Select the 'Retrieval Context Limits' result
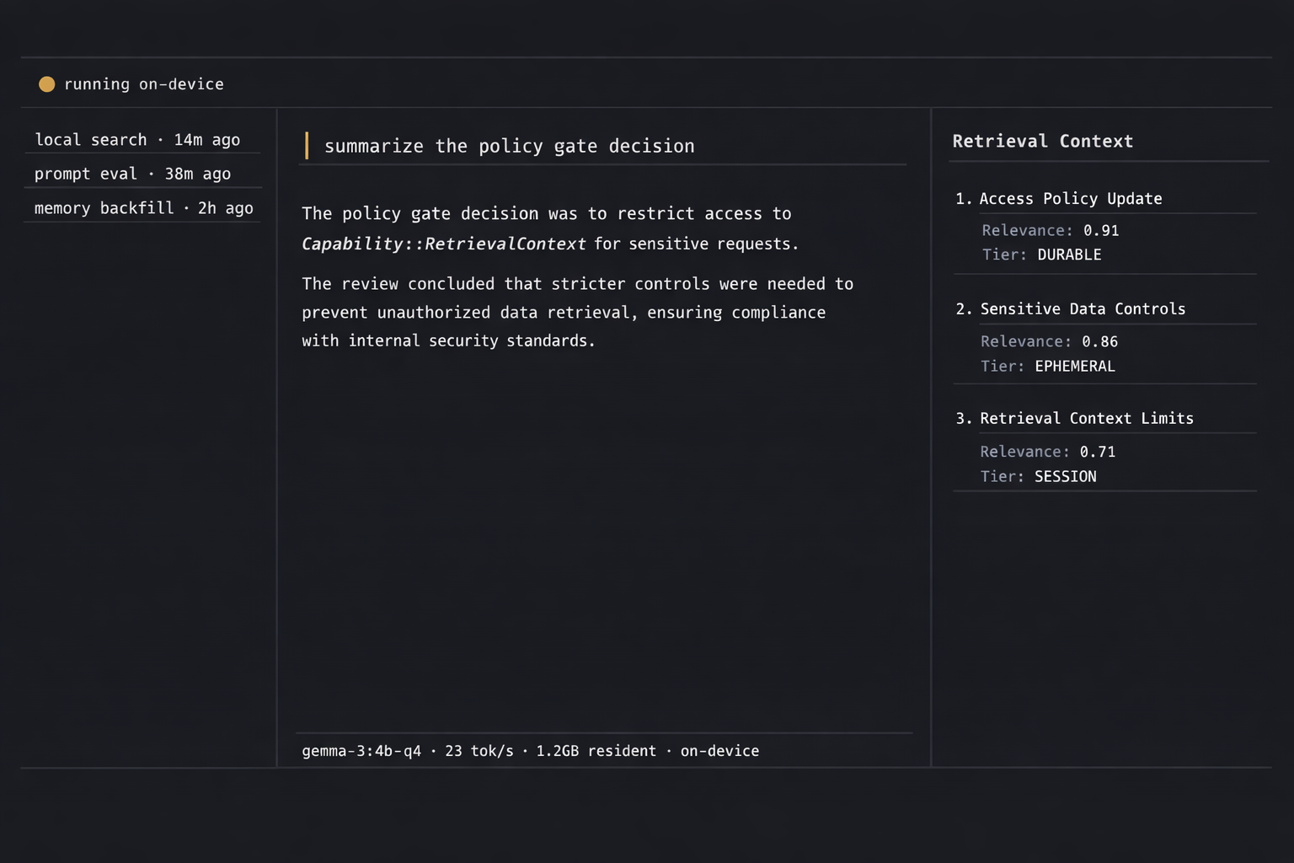 pos(1086,419)
